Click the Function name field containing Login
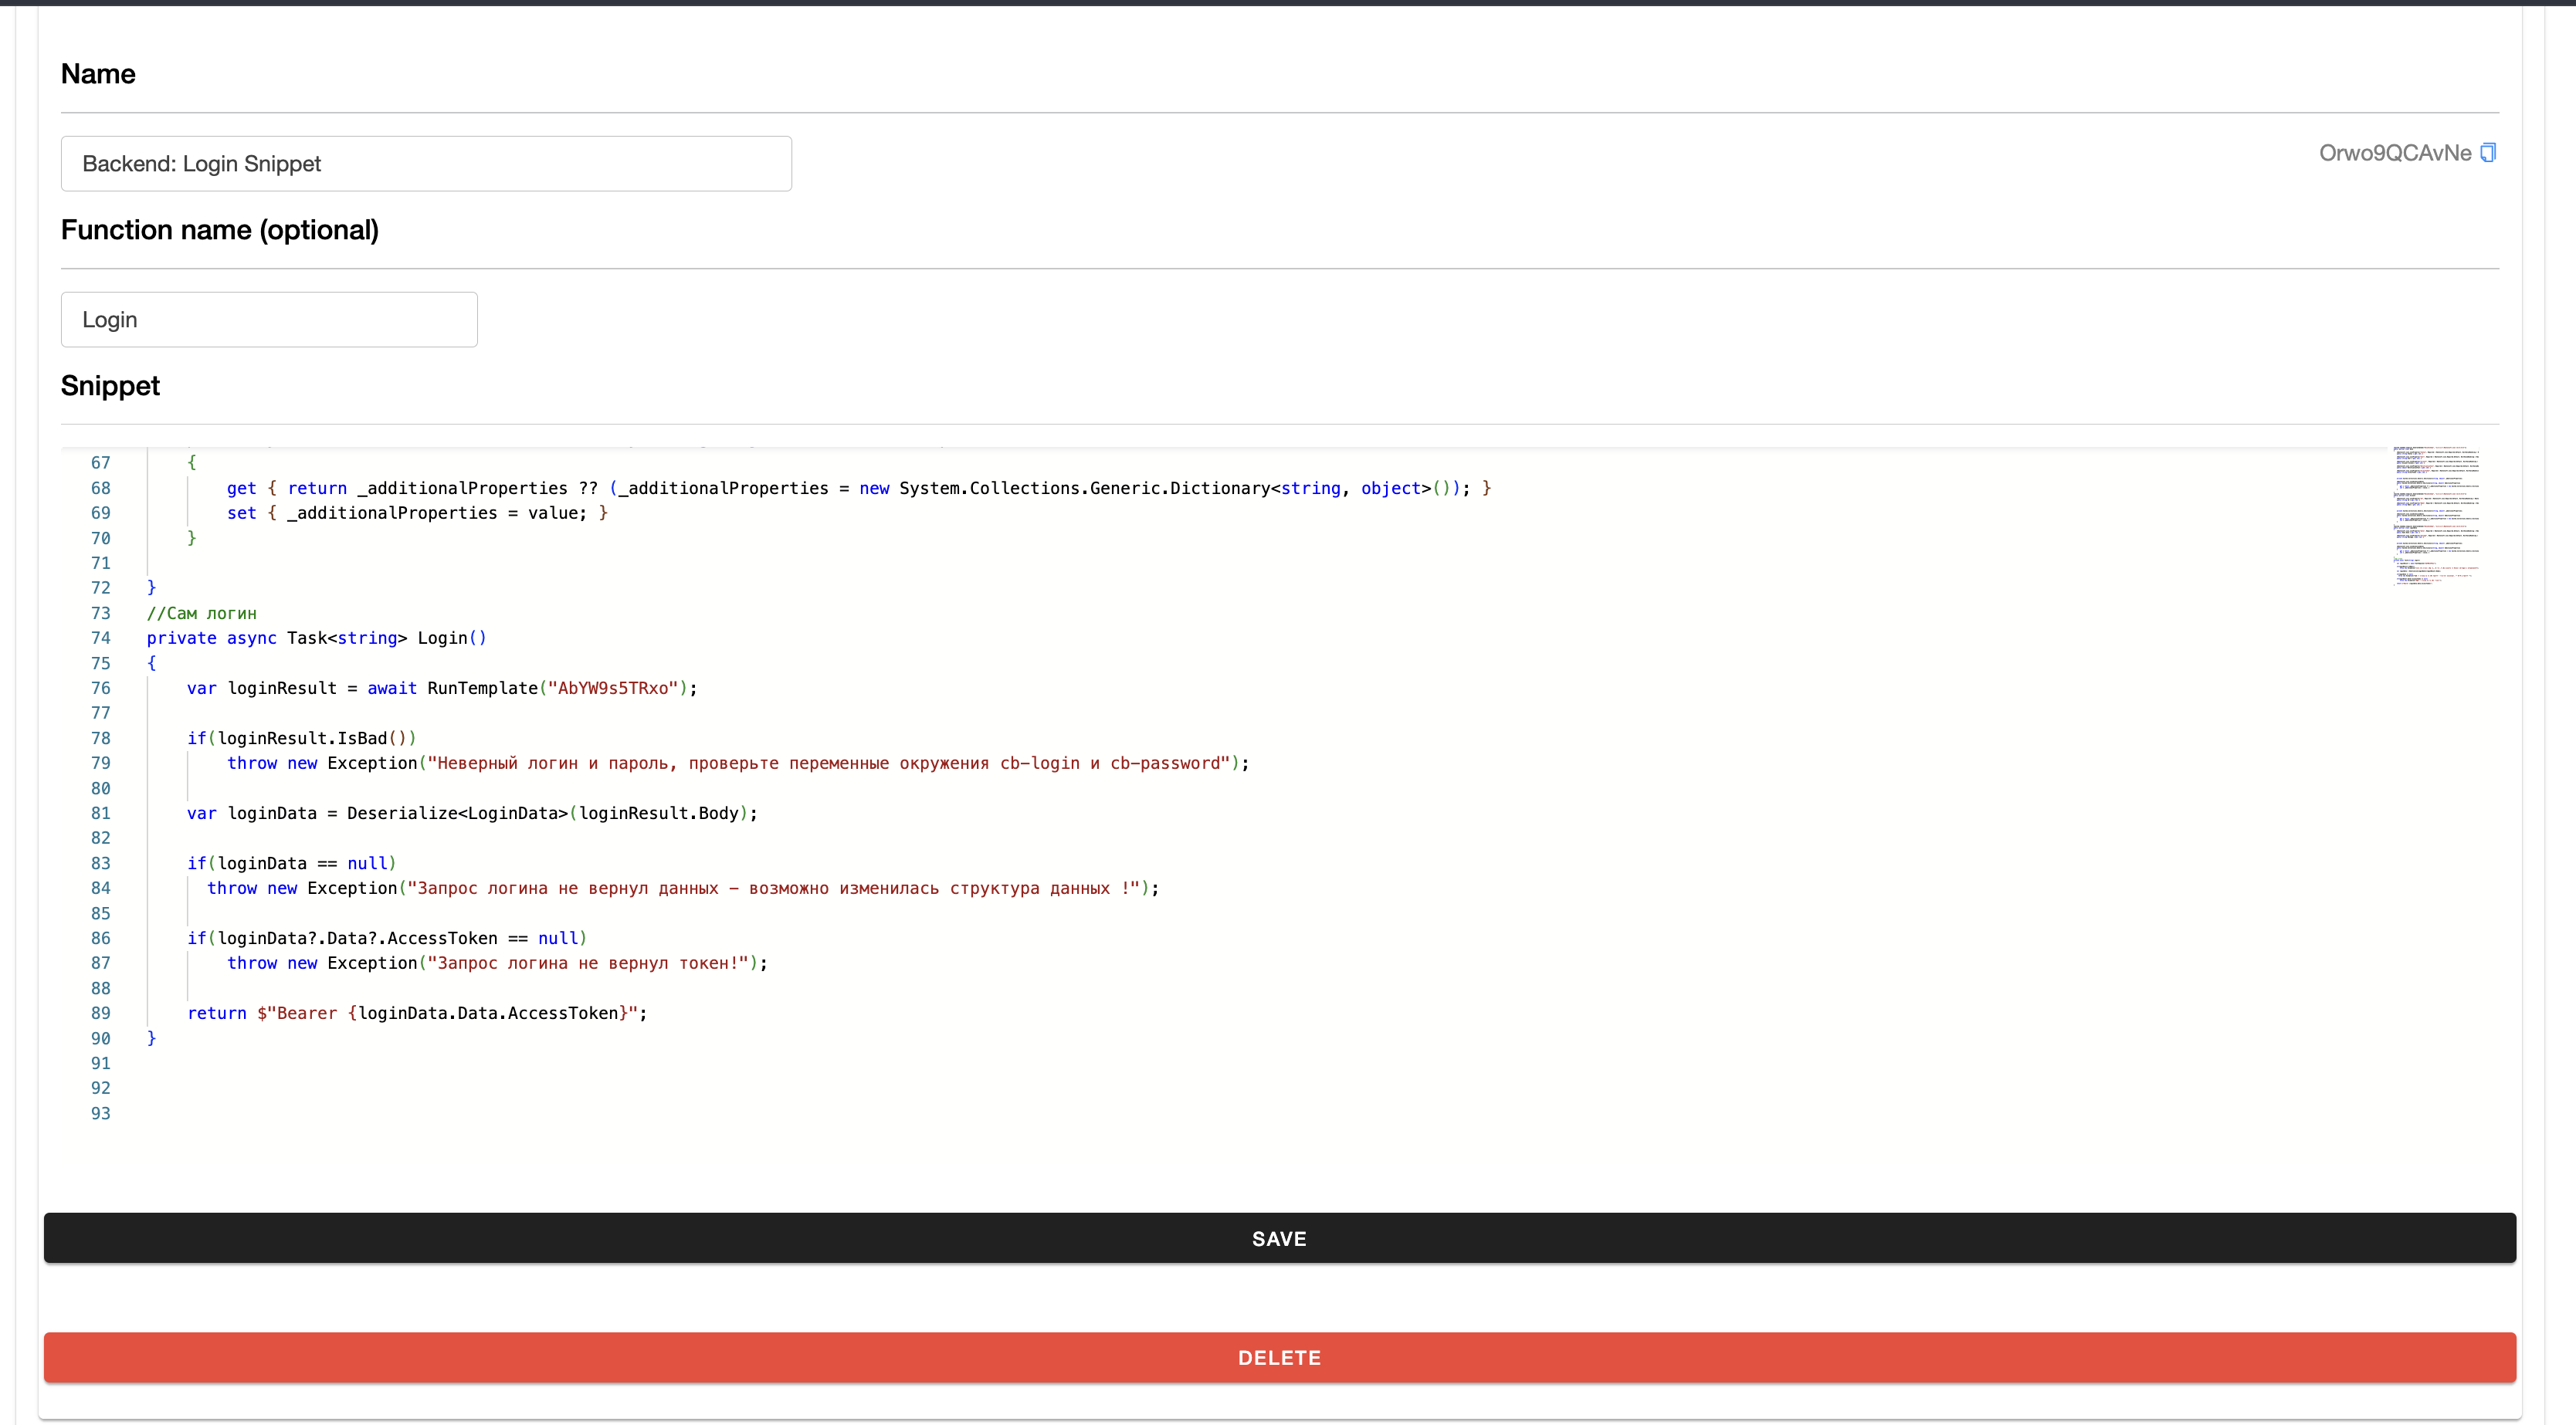 tap(269, 320)
